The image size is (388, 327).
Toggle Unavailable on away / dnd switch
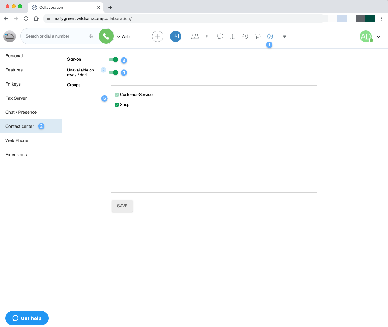[113, 72]
